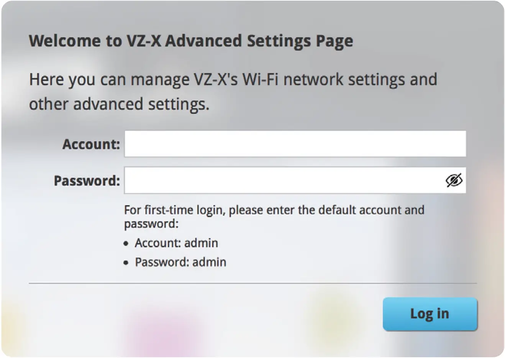505x358 pixels.
Task: Click the Log in button
Action: [430, 314]
